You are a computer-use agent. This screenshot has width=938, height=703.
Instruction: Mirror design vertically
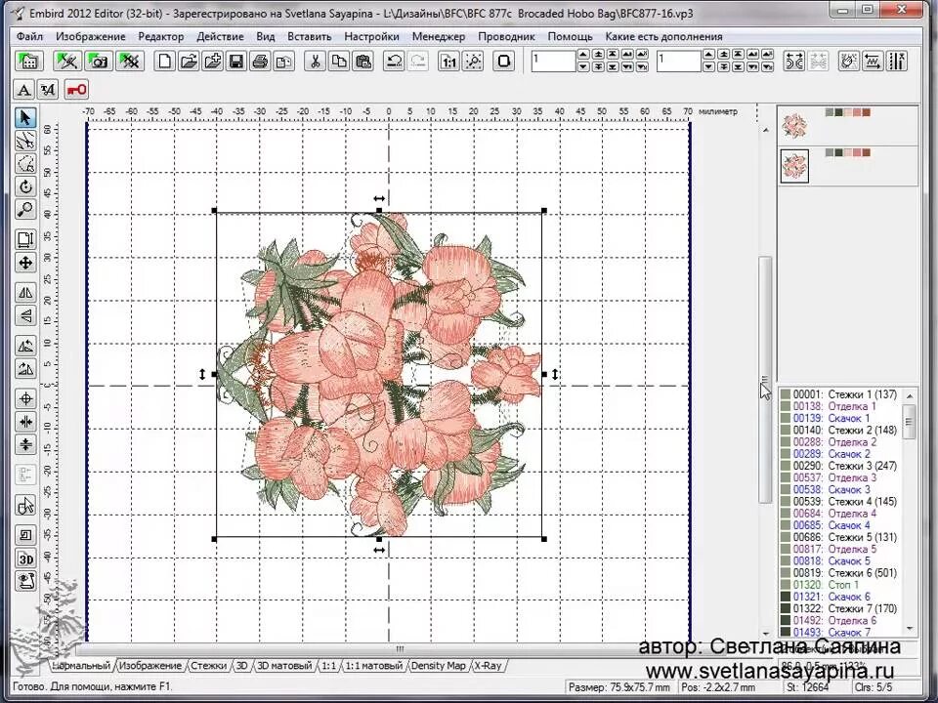tap(25, 315)
